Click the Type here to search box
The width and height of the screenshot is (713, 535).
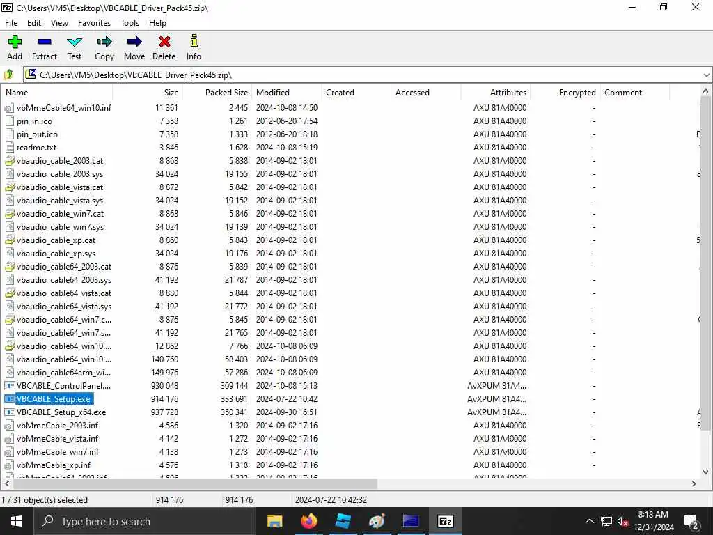pyautogui.click(x=145, y=521)
